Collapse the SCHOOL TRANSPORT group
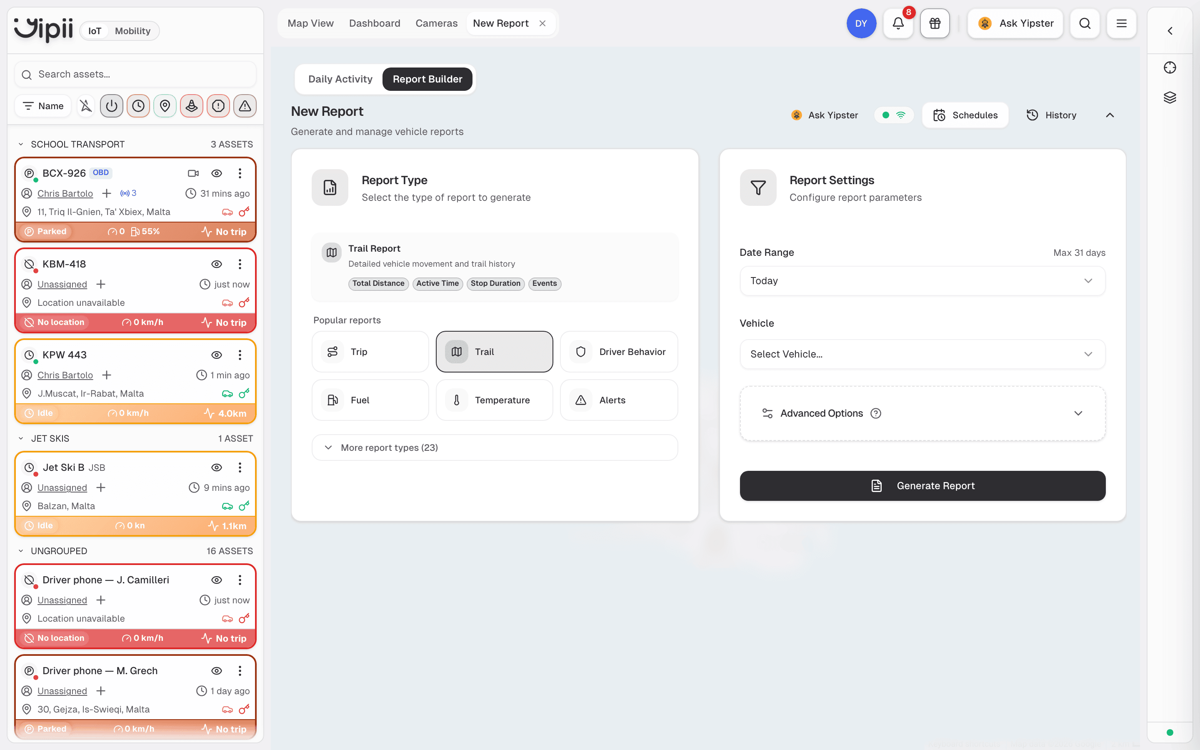 point(21,144)
